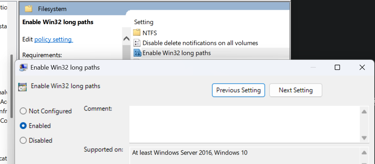The height and width of the screenshot is (164, 375).
Task: Click the Disable delete notifications policy icon
Action: (x=137, y=43)
